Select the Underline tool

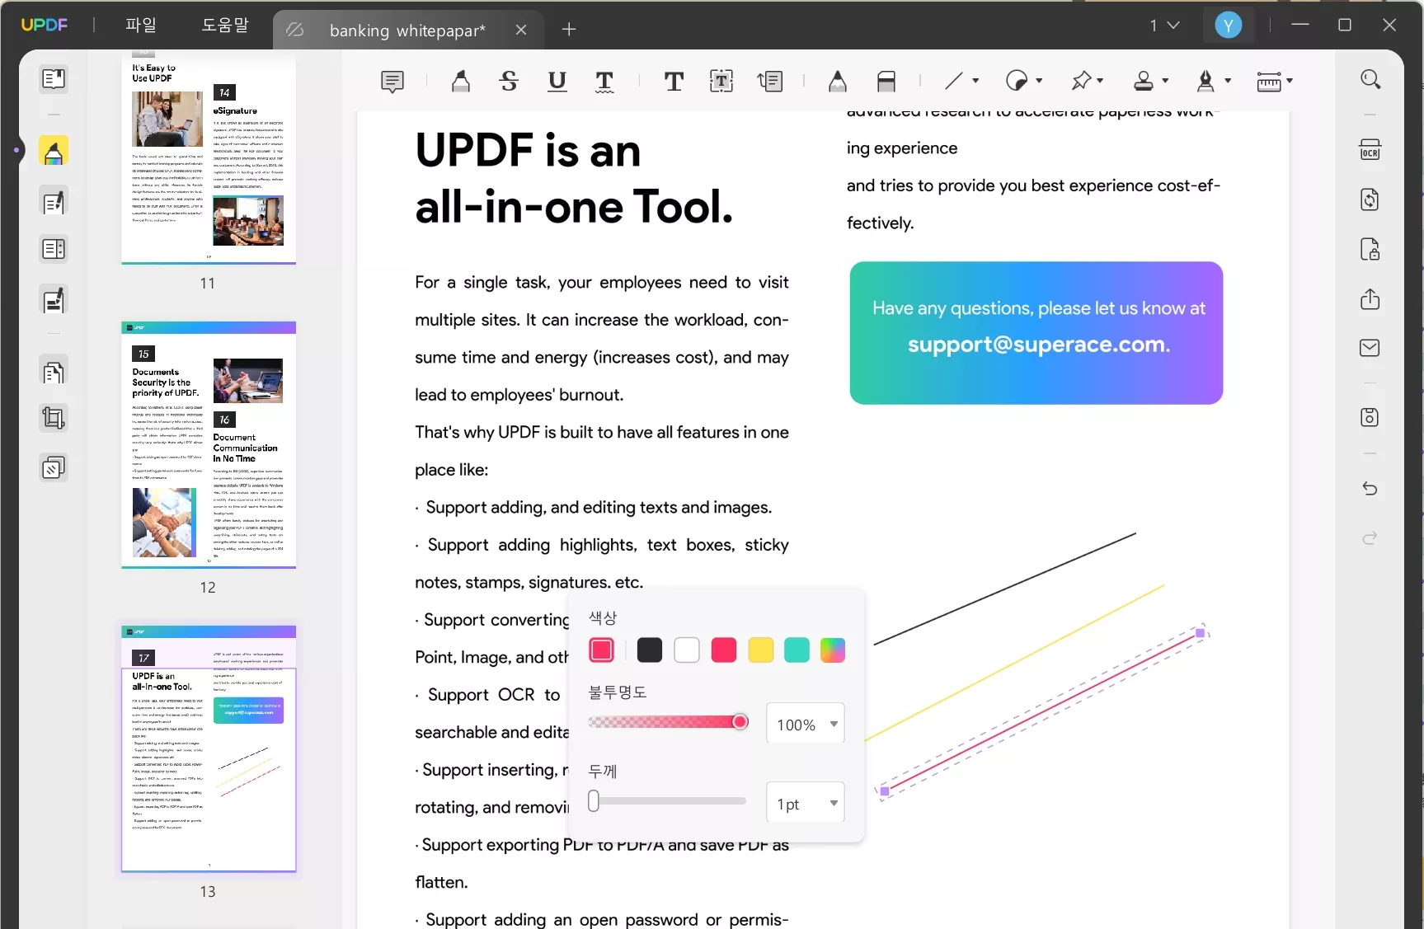557,81
